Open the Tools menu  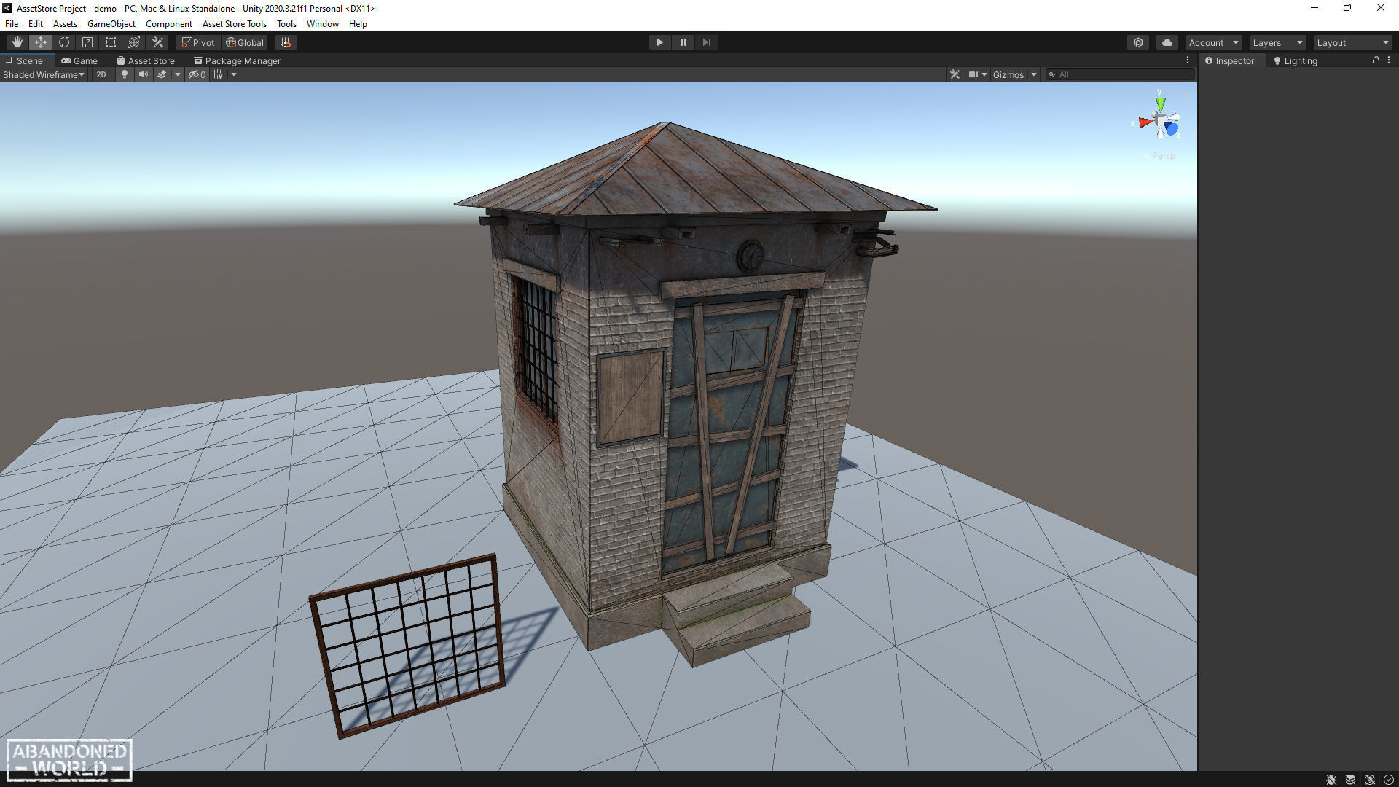tap(286, 24)
